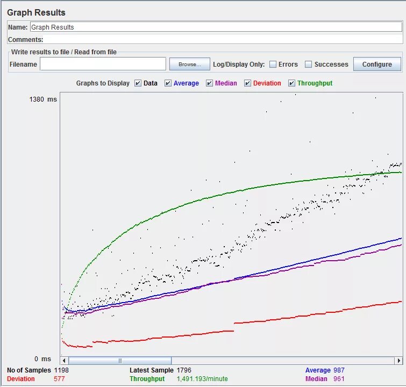The width and height of the screenshot is (406, 387).
Task: Focus the Name text field
Action: (x=216, y=27)
